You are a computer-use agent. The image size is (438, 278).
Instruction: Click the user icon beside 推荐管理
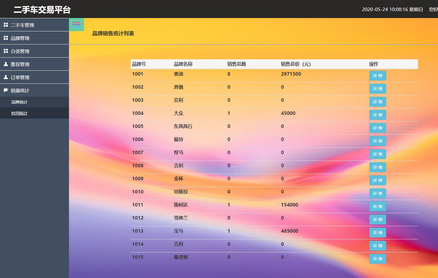point(5,64)
